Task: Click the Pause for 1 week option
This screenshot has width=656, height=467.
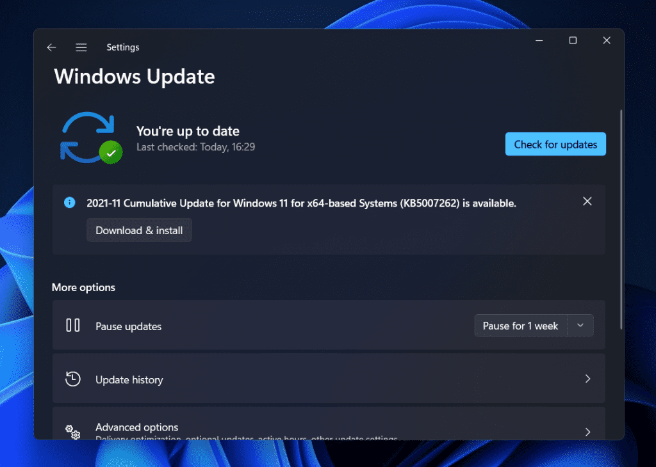Action: click(x=520, y=325)
